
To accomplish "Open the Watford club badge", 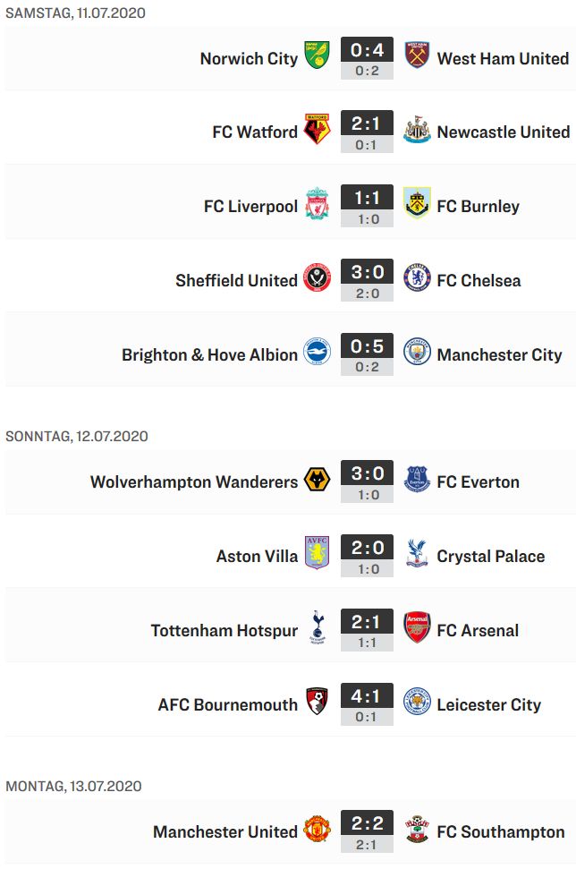I will [318, 129].
